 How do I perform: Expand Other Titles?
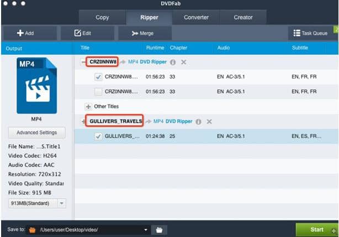click(88, 107)
